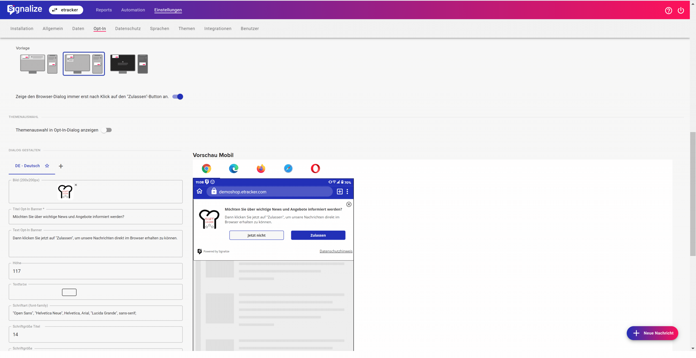The height and width of the screenshot is (358, 696).
Task: Switch to the Daten tab
Action: tap(78, 28)
